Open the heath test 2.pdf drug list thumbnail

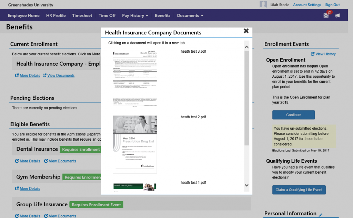pyautogui.click(x=135, y=144)
